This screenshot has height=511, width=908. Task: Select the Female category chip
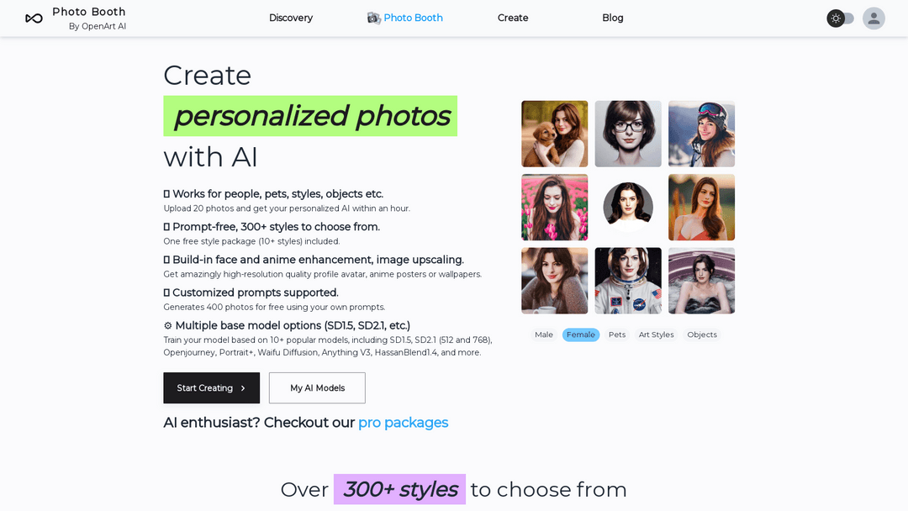click(x=581, y=335)
